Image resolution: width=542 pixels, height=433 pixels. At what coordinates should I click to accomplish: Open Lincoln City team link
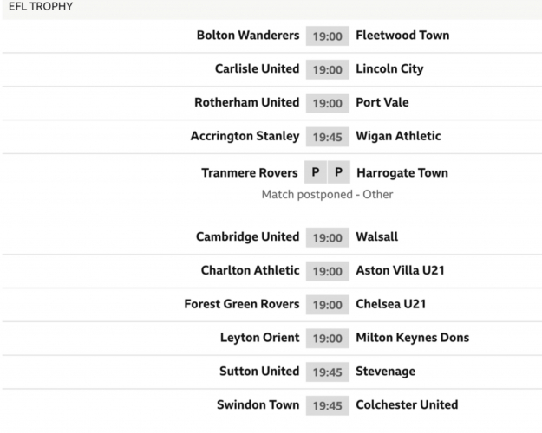coord(389,69)
